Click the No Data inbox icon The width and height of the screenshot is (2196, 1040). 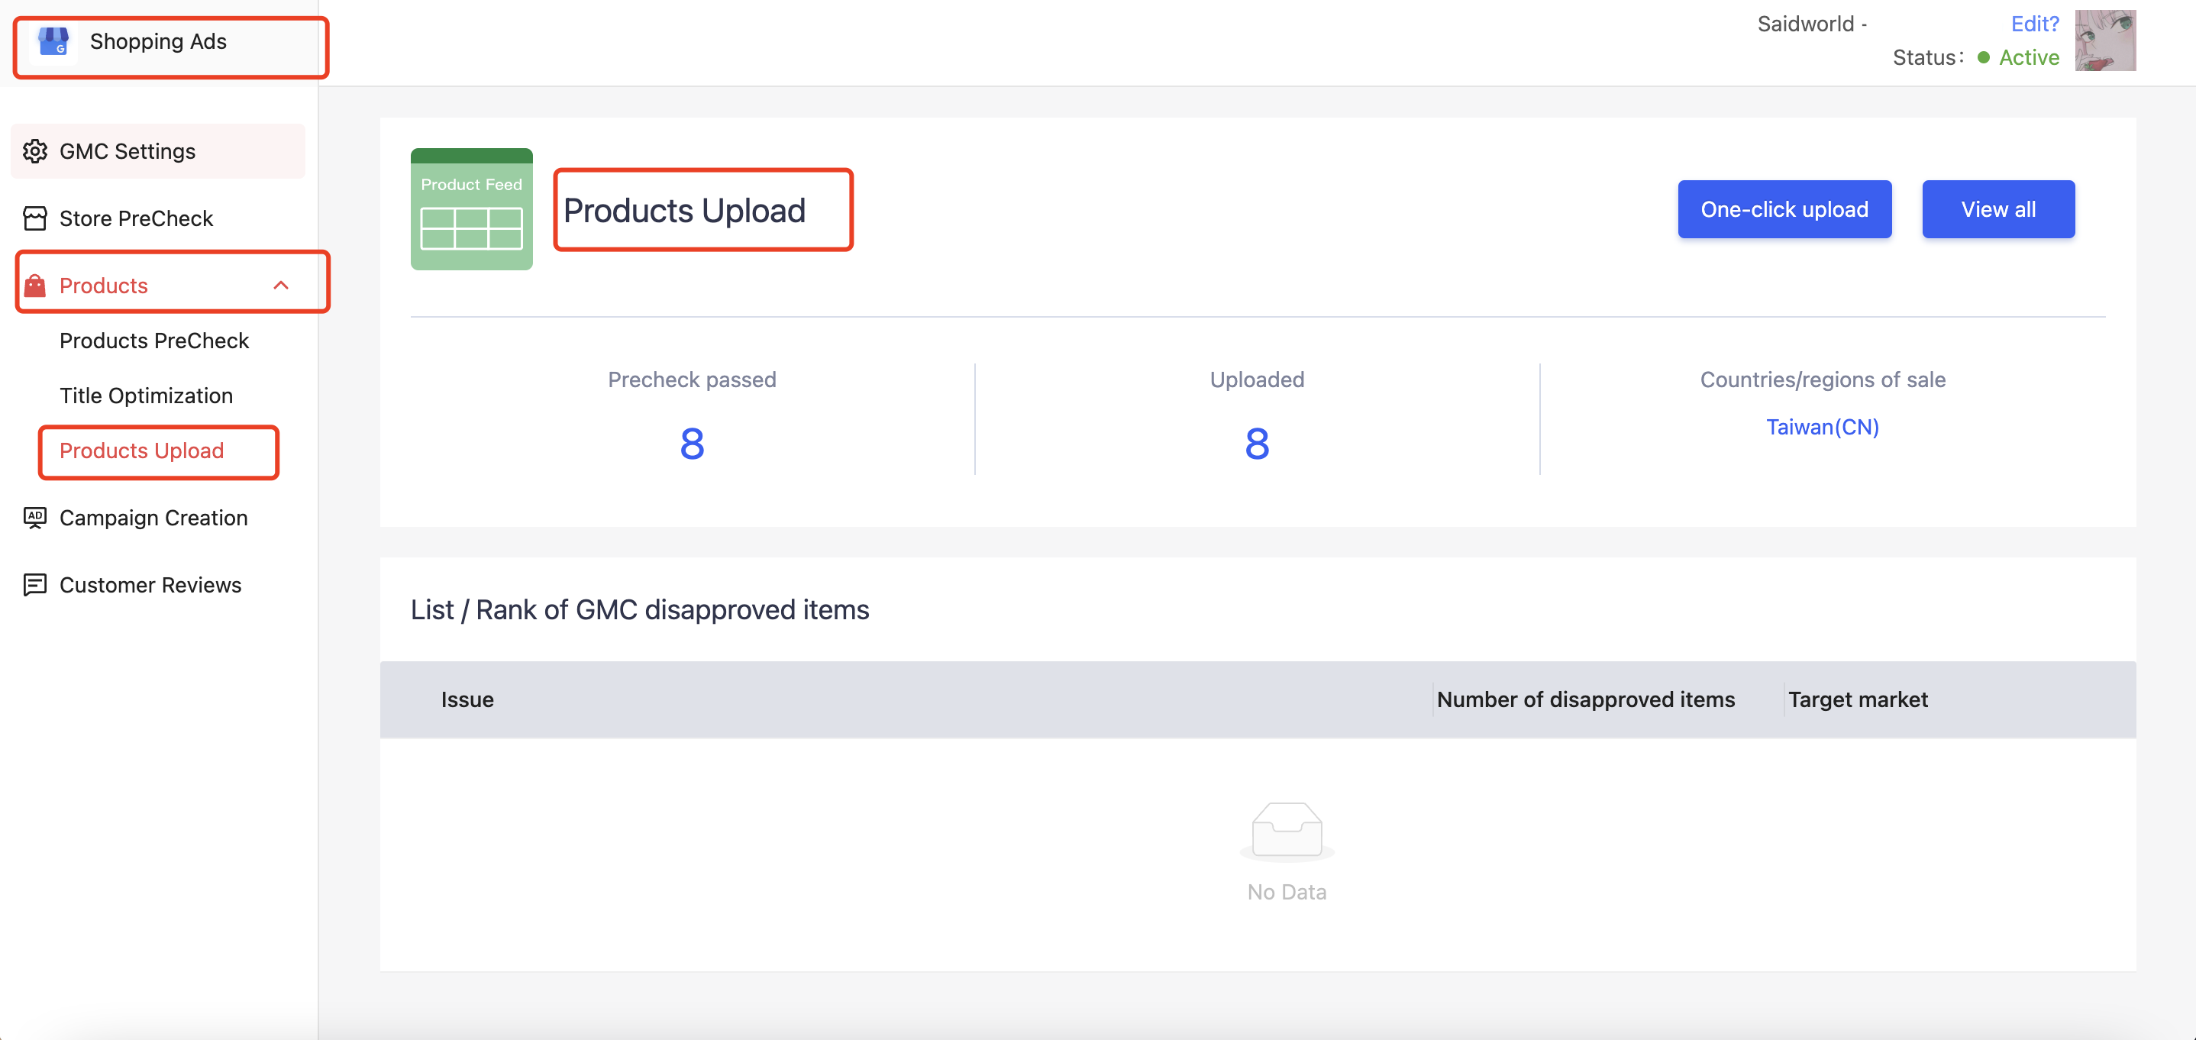click(x=1287, y=831)
